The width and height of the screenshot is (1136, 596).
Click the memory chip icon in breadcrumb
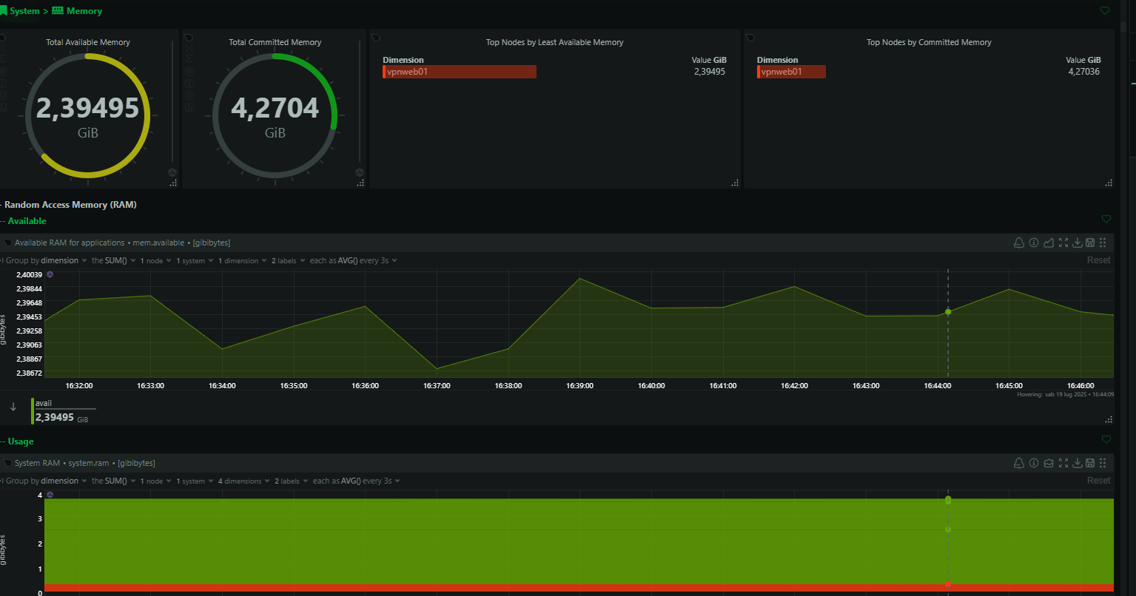pos(58,11)
